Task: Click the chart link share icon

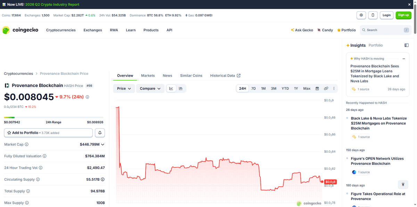Action: (326, 89)
